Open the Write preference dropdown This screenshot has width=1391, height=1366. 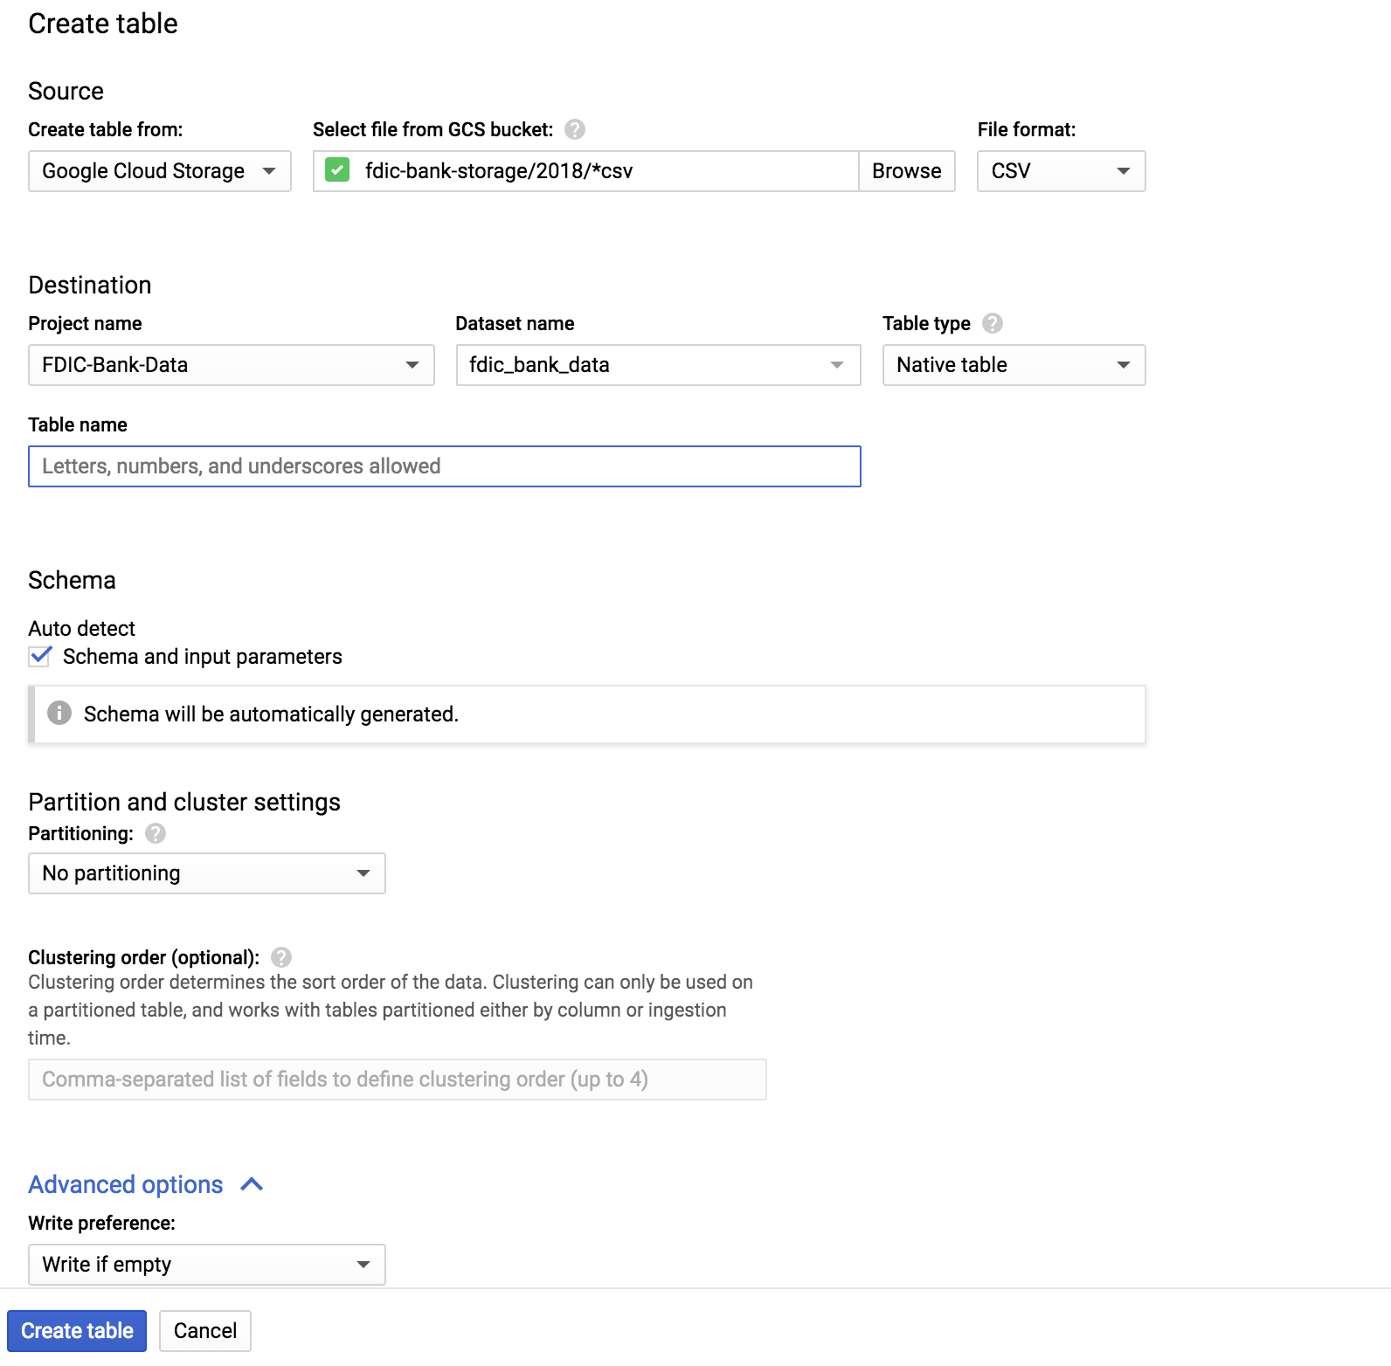(x=206, y=1265)
